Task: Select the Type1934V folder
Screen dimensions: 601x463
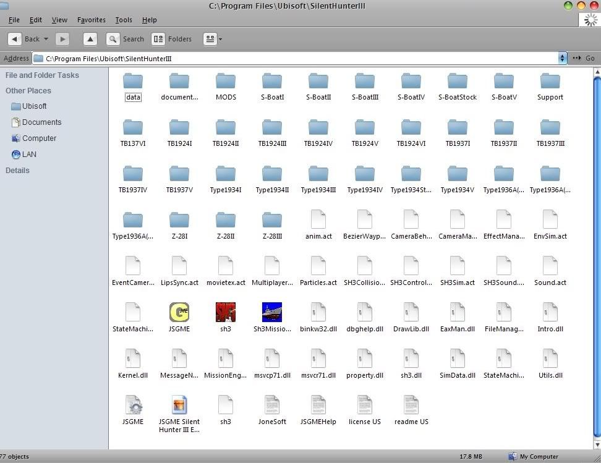Action: pos(458,180)
